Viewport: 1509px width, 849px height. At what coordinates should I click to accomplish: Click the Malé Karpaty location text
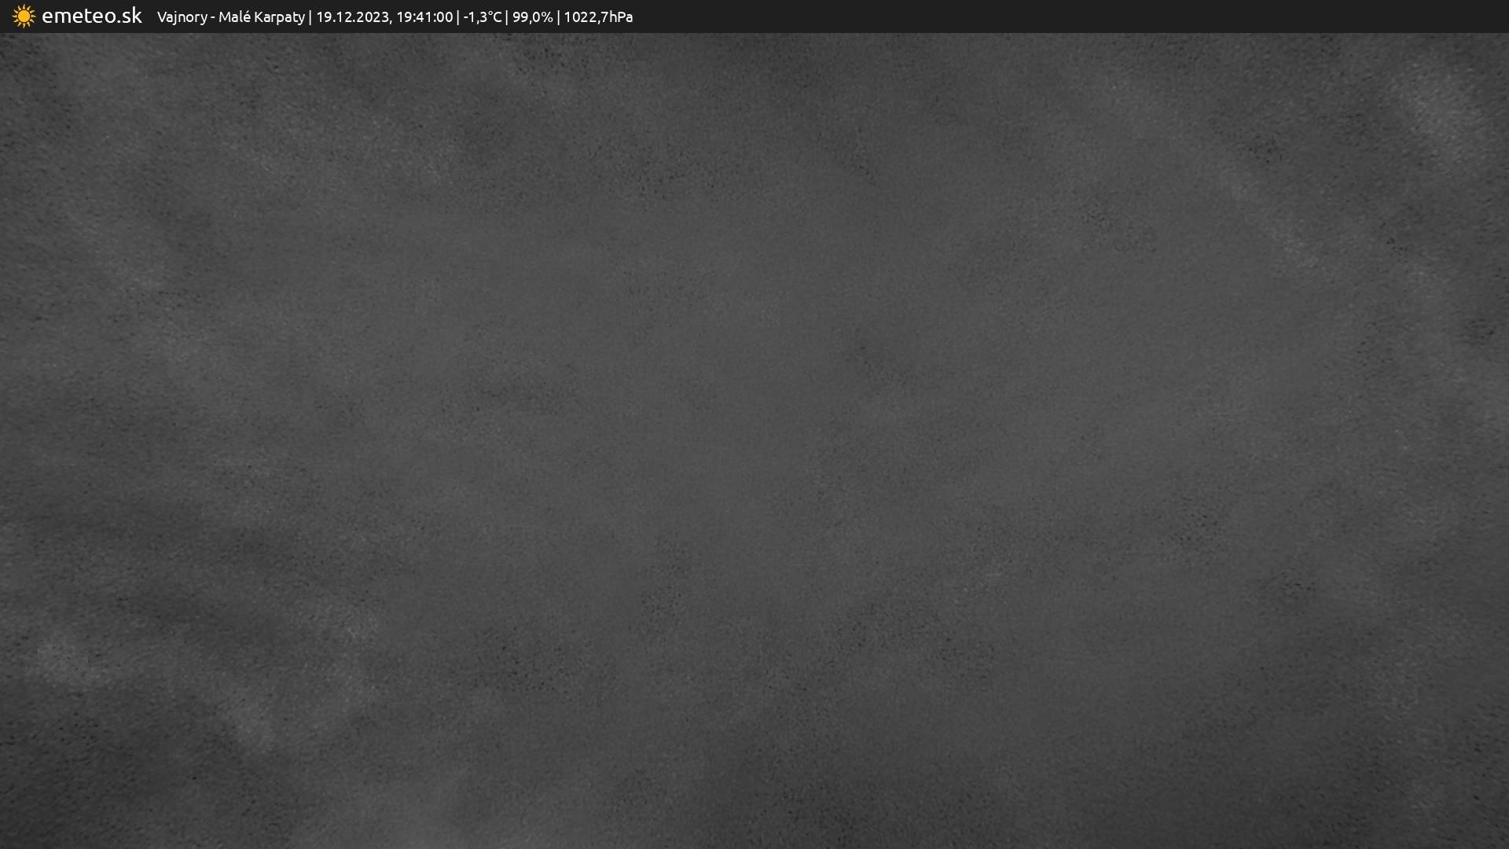click(261, 17)
